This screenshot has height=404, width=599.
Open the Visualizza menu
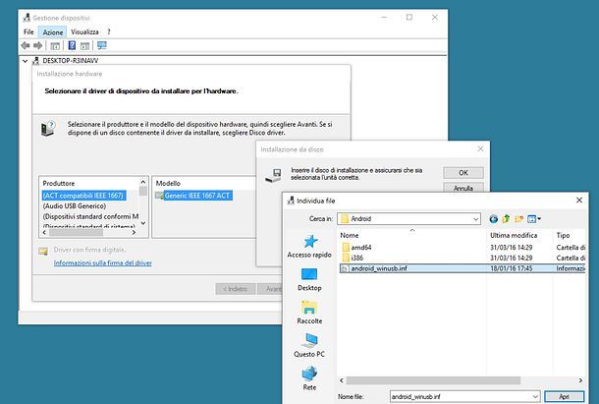tap(84, 32)
